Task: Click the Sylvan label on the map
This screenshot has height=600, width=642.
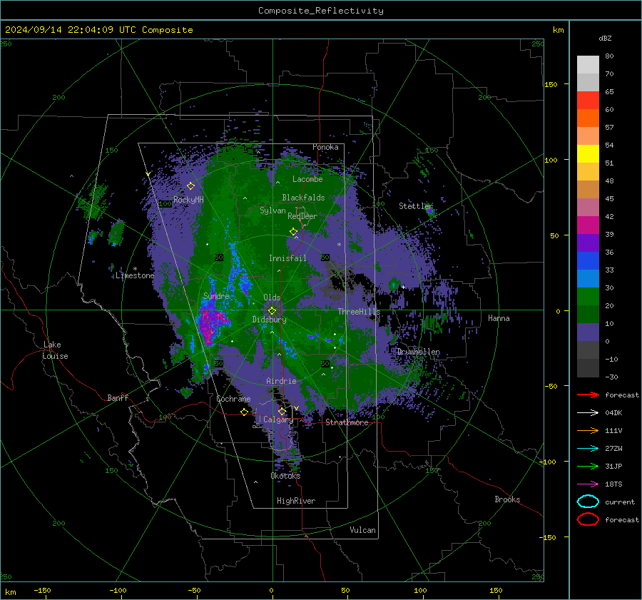Action: pos(272,210)
